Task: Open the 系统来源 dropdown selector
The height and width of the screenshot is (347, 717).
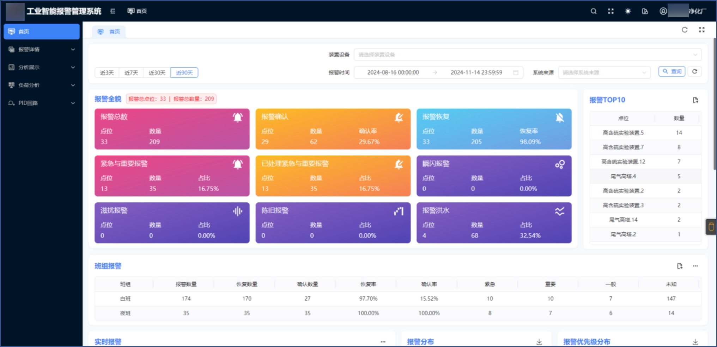Action: coord(604,72)
